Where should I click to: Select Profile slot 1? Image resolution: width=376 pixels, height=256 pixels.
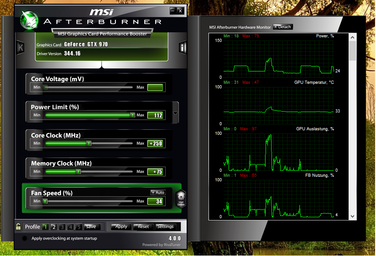[x=45, y=226]
